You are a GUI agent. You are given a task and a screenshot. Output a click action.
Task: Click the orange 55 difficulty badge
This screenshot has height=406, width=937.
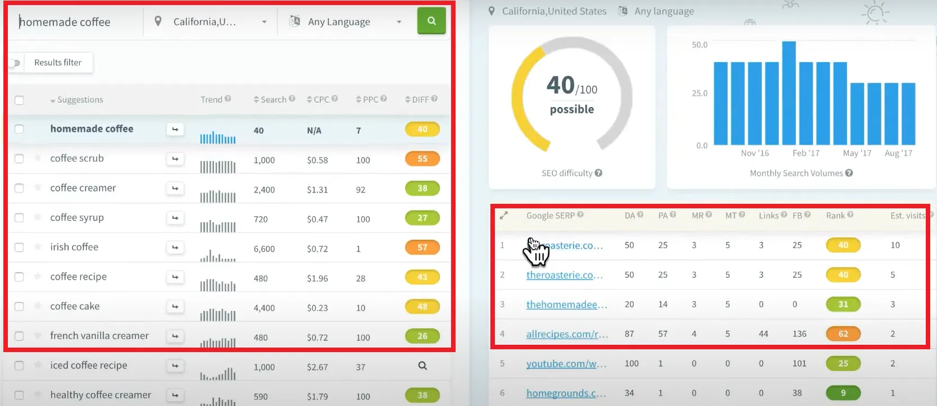422,159
